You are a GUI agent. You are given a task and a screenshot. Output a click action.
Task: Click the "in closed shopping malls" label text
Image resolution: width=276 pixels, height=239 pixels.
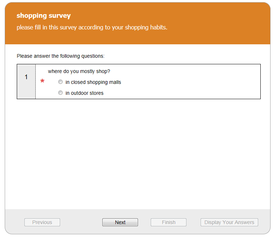(x=93, y=82)
